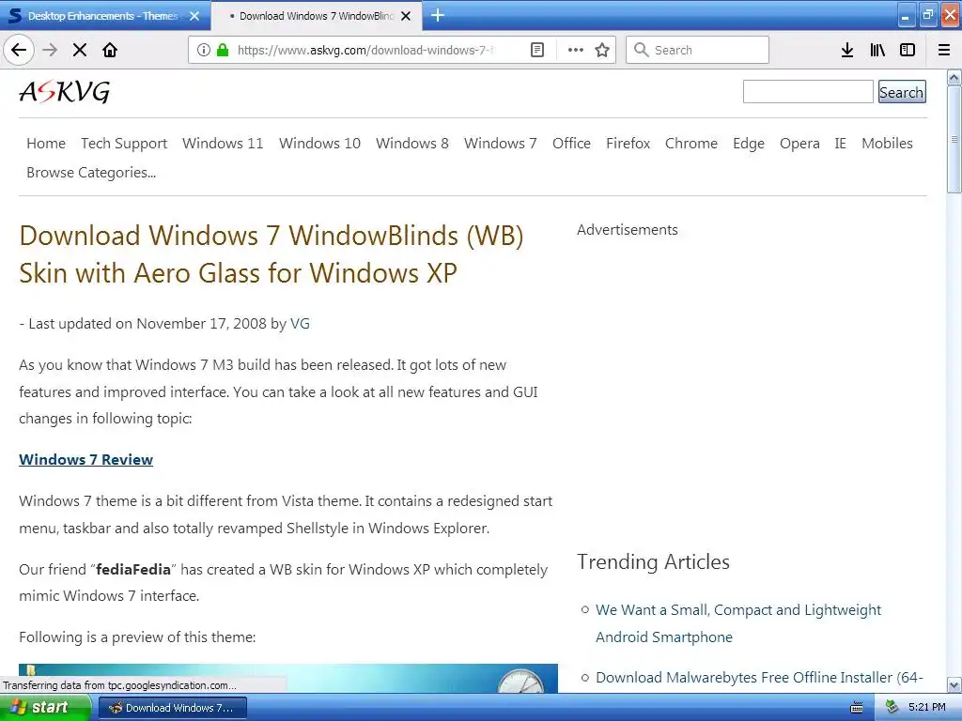The image size is (962, 721).
Task: Close the Download Windows 7 WindowBlinds tab
Action: coord(406,16)
